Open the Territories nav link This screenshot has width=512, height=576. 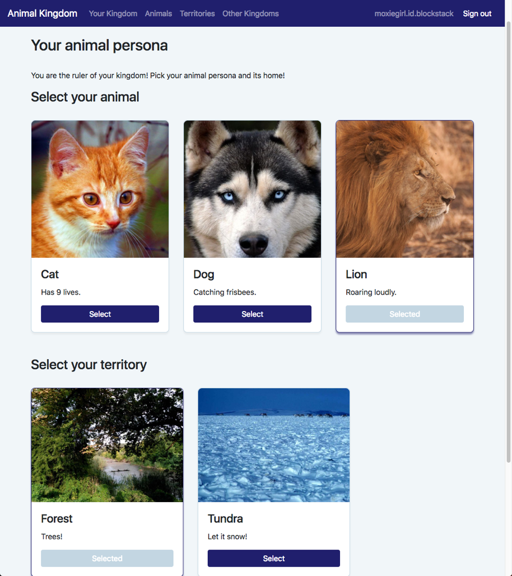(197, 13)
